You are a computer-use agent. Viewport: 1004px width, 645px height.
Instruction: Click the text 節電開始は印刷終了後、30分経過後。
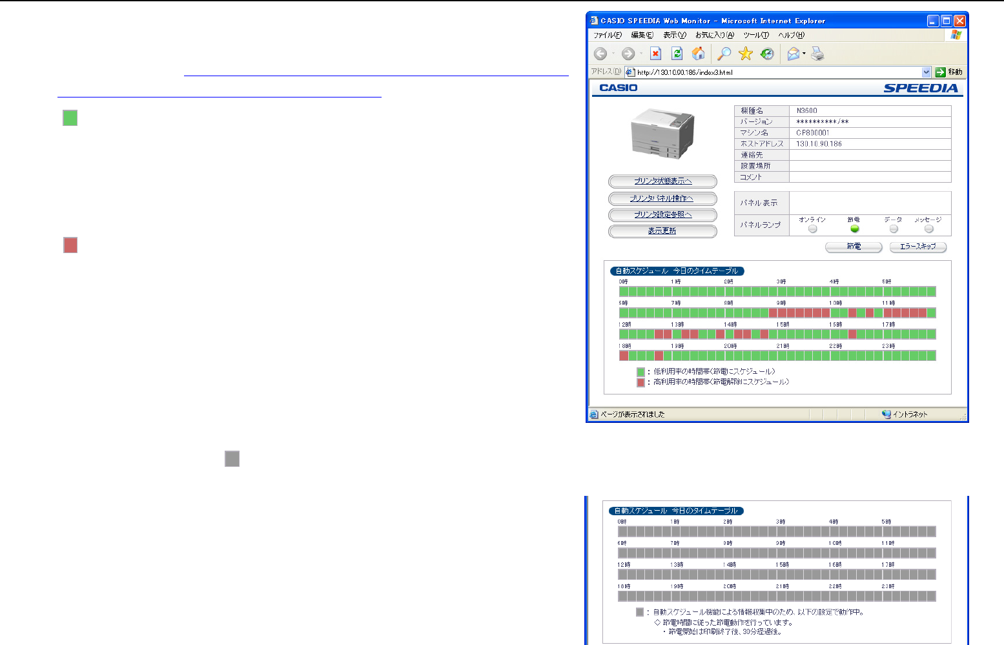[724, 632]
